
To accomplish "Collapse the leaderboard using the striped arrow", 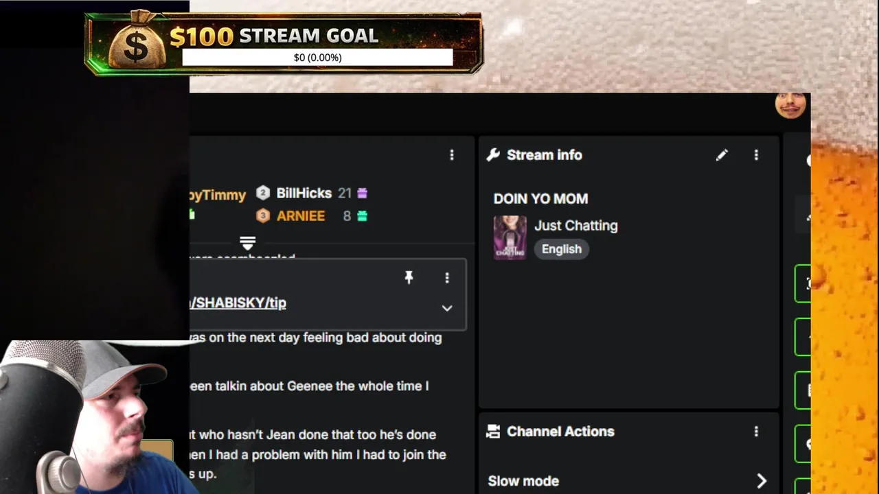I will (x=247, y=243).
